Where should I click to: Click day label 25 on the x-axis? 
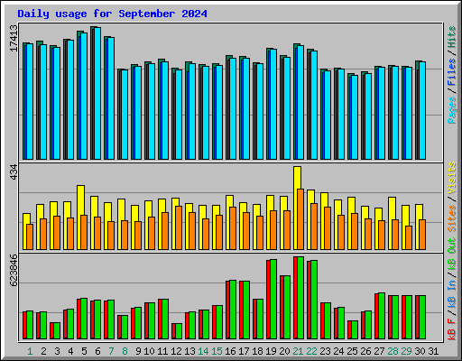click(352, 351)
